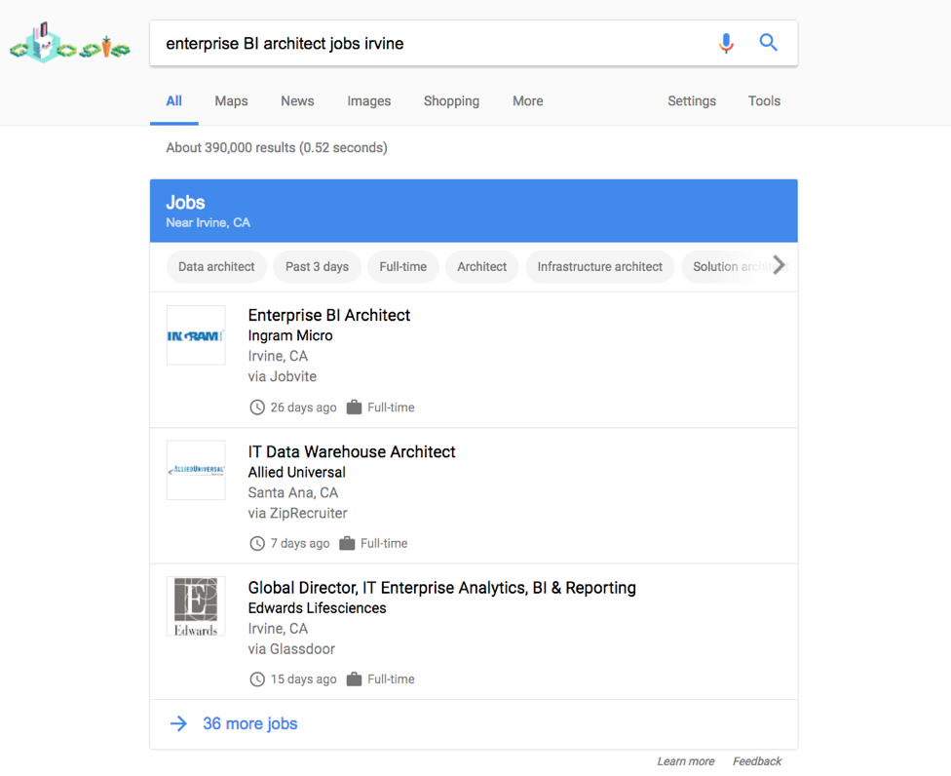Click the clock icon beside '26 days ago'
The width and height of the screenshot is (951, 776).
tap(257, 407)
